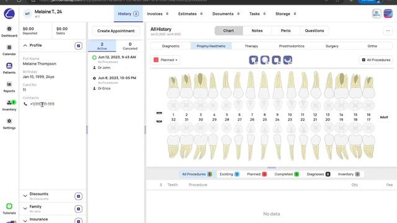Expand the Family section
397x223 pixels.
[x=25, y=208]
